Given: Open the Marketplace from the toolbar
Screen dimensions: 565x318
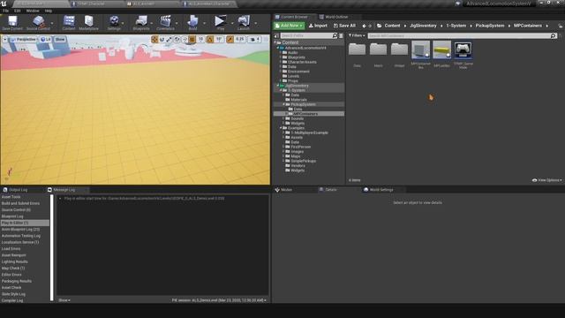Looking at the screenshot, I should click(x=88, y=23).
